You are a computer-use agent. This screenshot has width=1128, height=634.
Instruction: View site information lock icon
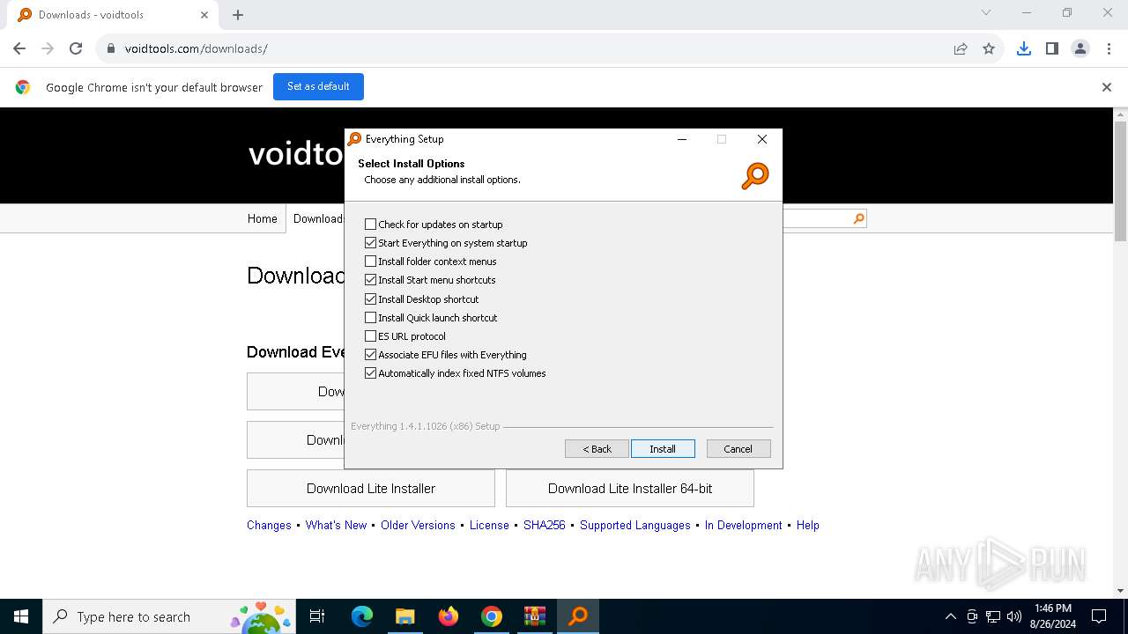click(111, 48)
